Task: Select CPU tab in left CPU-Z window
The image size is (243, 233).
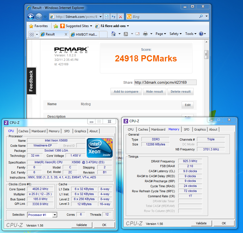Action: 11,131
